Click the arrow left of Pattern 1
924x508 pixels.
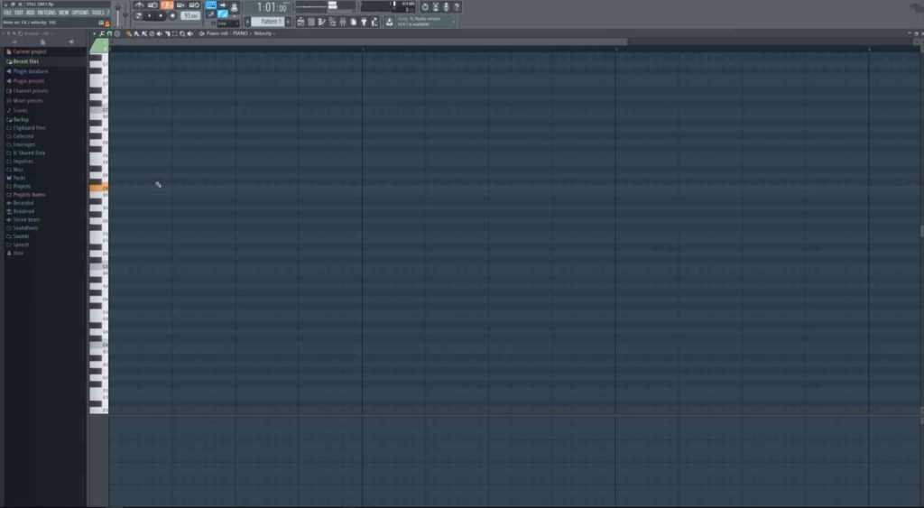coord(247,22)
